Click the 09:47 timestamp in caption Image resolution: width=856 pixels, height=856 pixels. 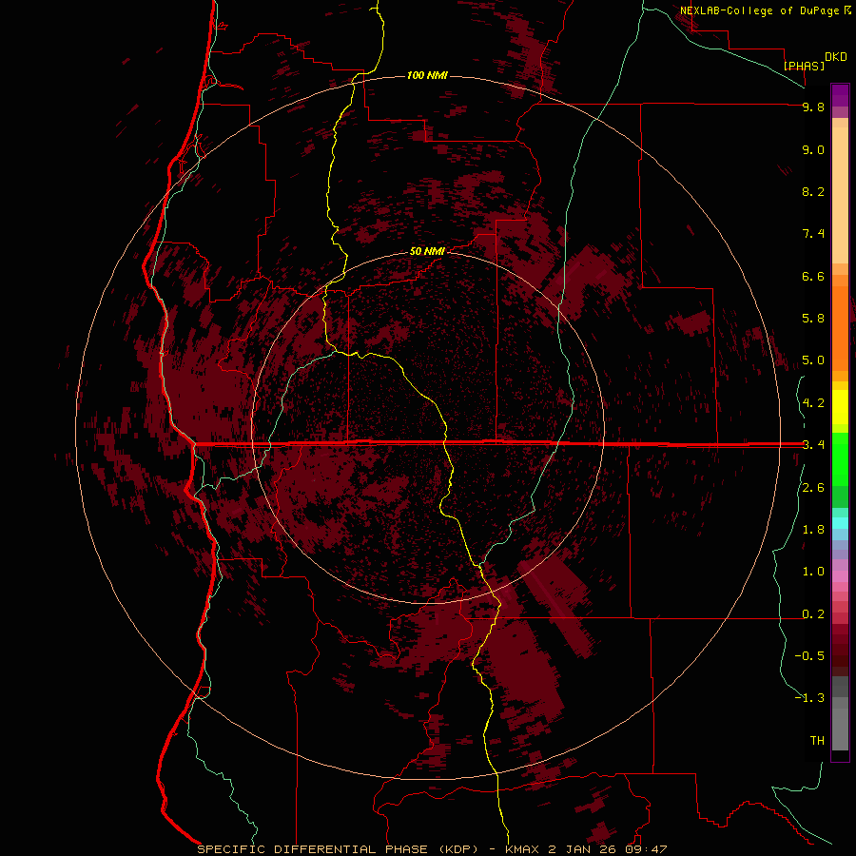click(646, 849)
